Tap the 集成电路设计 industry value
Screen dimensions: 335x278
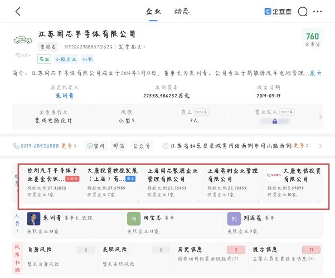tap(54, 121)
